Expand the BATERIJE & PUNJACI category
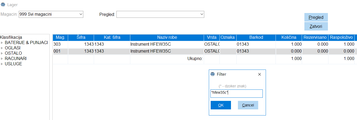 pyautogui.click(x=2, y=43)
